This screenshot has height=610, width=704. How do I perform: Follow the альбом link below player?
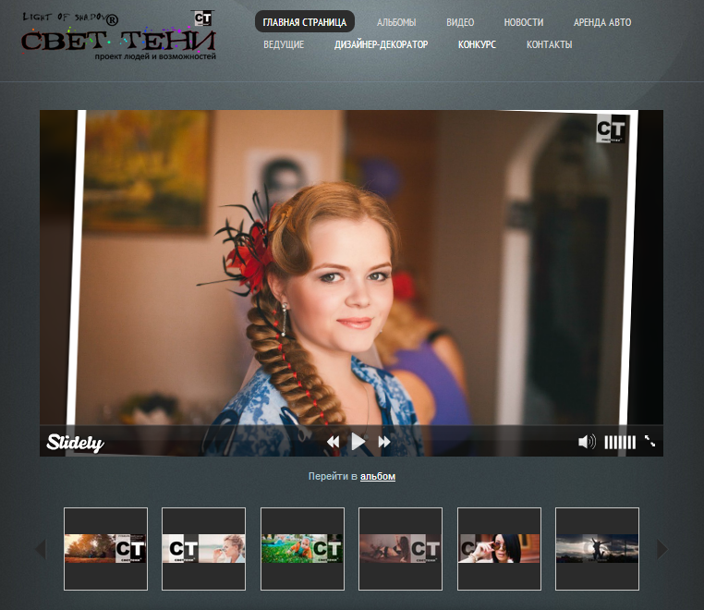point(378,476)
